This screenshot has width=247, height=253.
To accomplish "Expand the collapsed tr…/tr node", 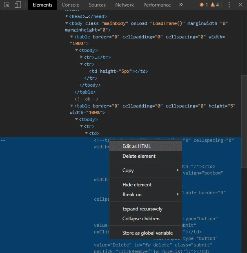I will coord(81,57).
